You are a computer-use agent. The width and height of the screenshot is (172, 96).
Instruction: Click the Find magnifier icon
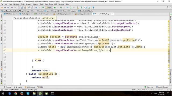29,7
